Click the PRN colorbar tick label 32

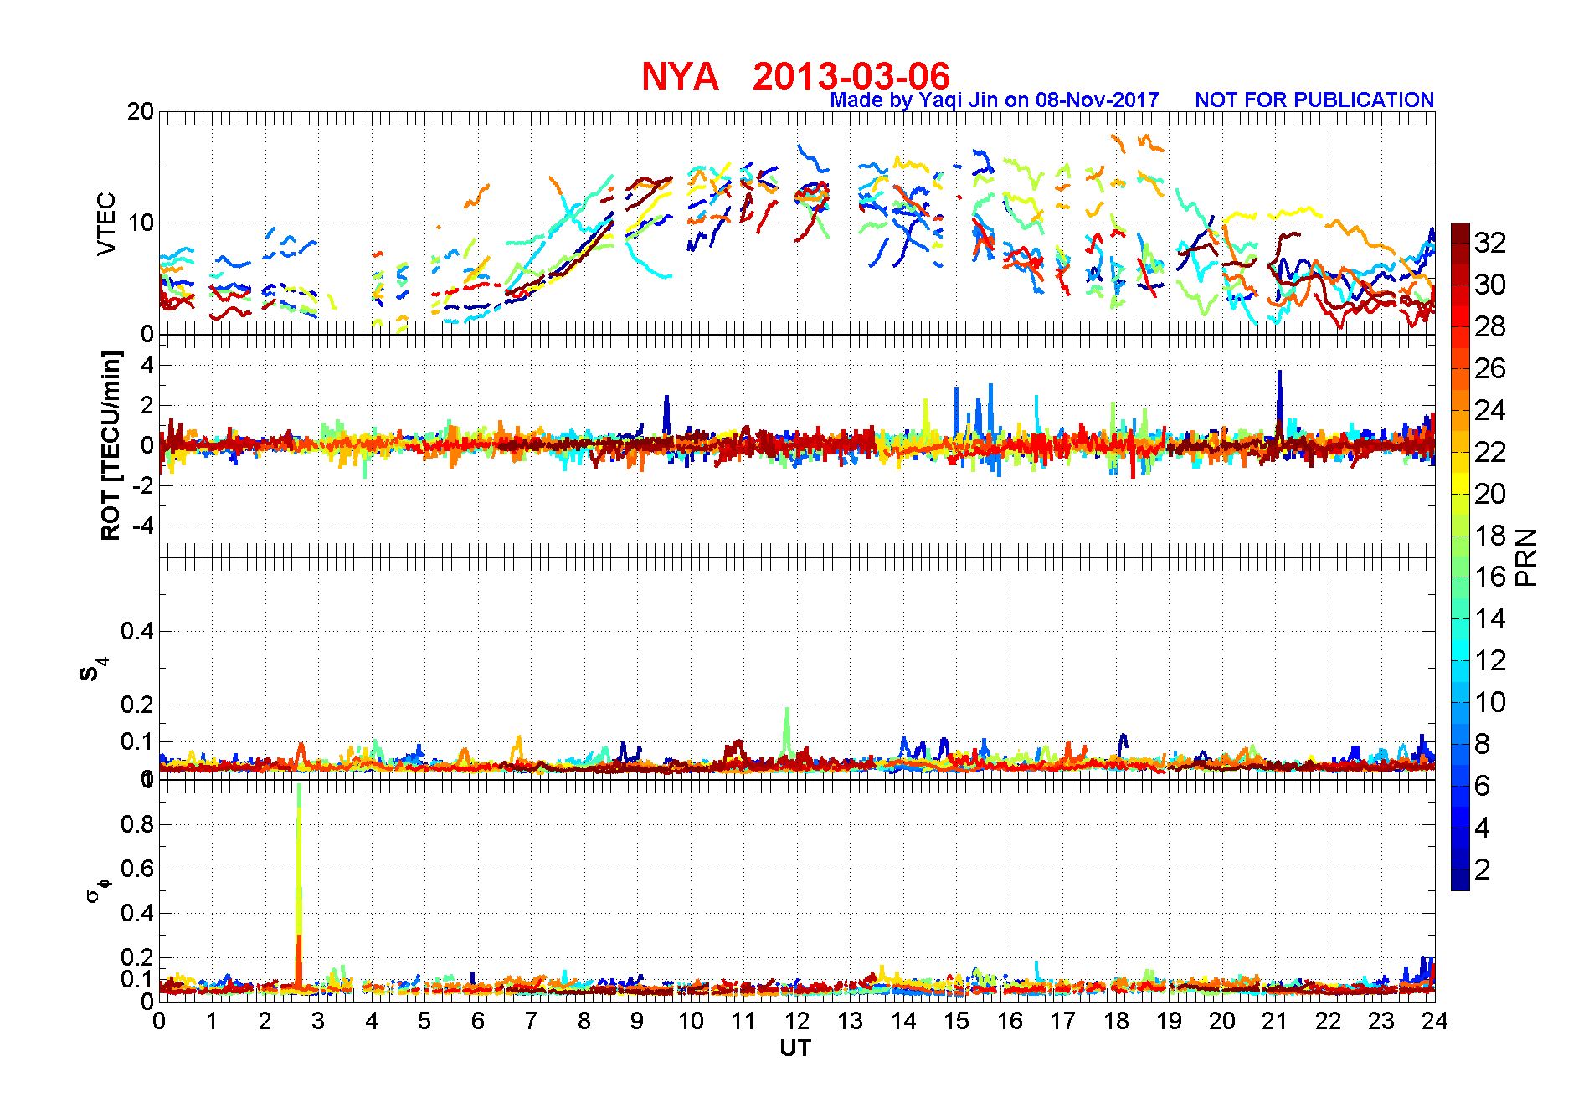[x=1490, y=244]
